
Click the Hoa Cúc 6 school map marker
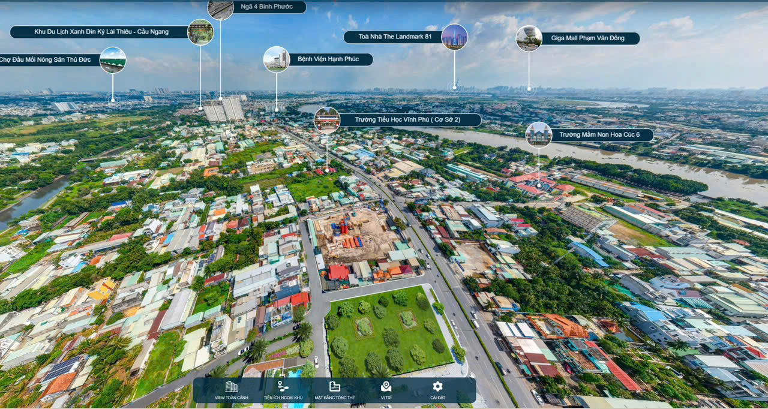pyautogui.click(x=538, y=186)
